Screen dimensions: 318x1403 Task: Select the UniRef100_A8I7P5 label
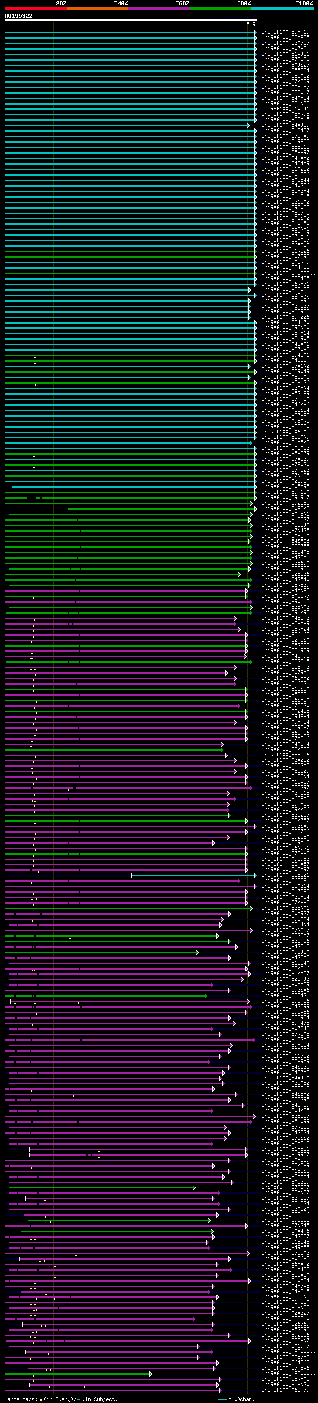pos(285,213)
